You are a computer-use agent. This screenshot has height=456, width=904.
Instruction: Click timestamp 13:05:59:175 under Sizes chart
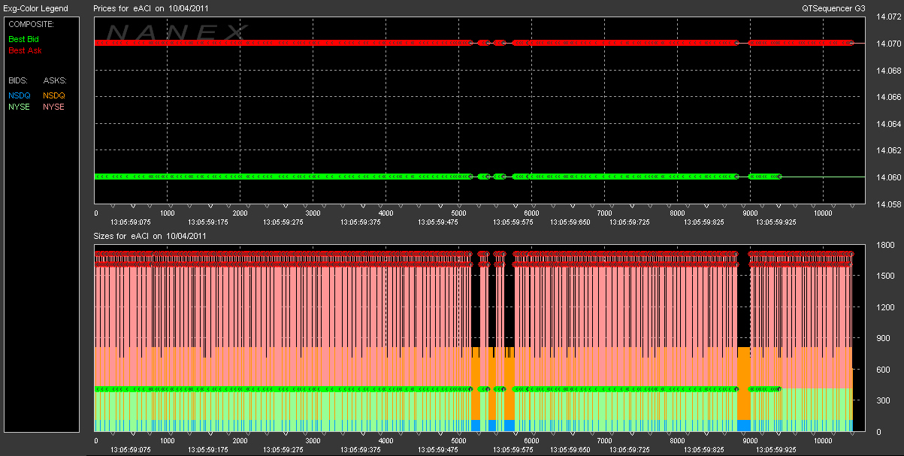pos(207,450)
